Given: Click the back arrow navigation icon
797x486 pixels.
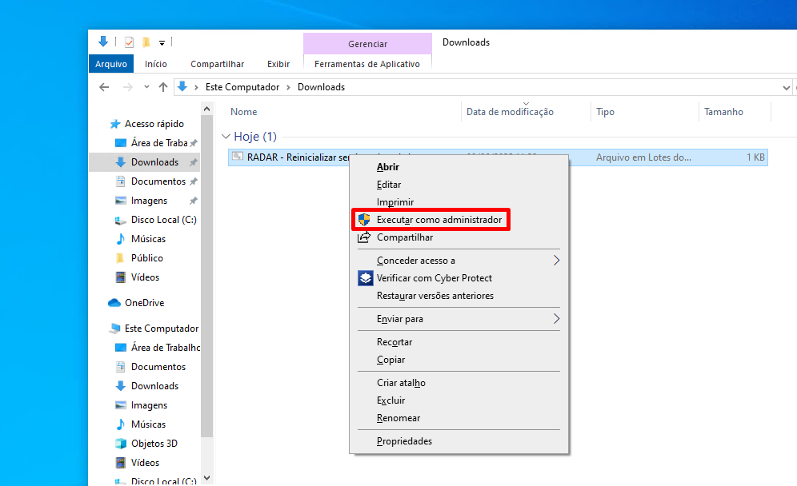Looking at the screenshot, I should [x=104, y=87].
